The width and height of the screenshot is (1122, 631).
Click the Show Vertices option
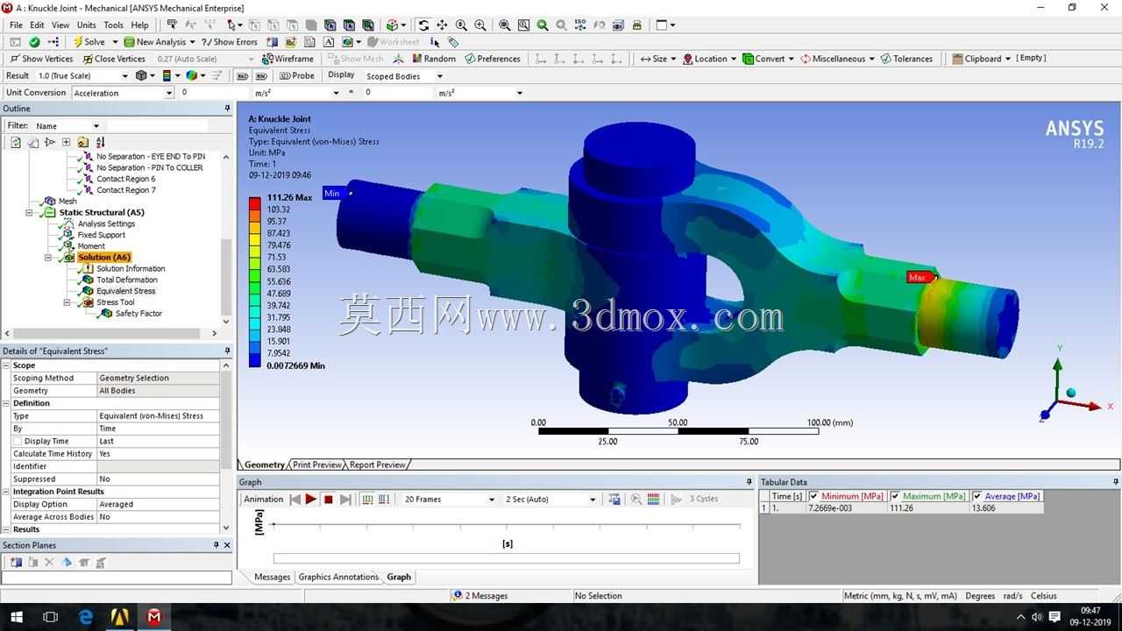41,59
